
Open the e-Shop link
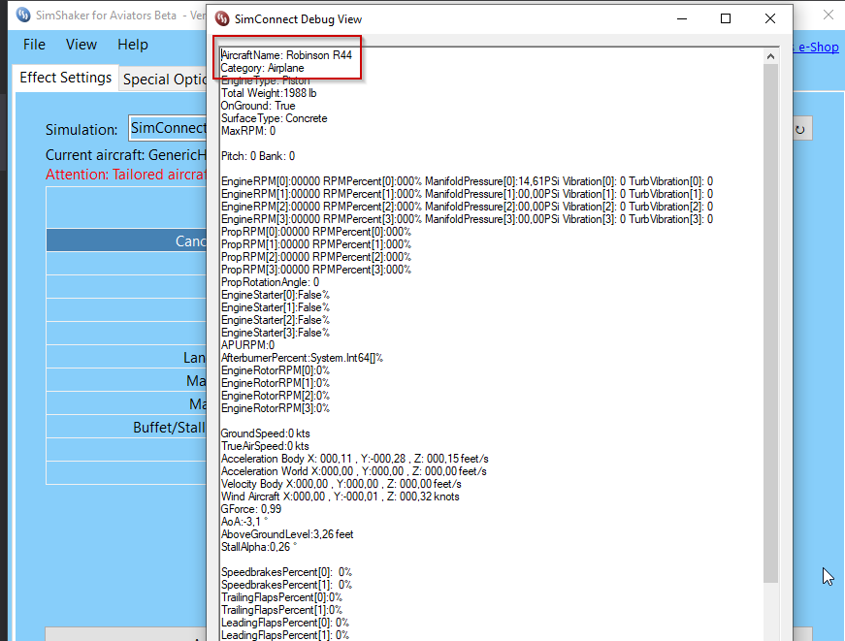[x=818, y=47]
